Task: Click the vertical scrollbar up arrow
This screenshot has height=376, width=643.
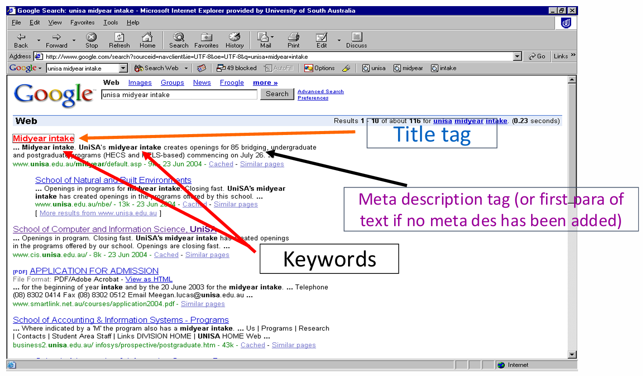Action: click(572, 79)
